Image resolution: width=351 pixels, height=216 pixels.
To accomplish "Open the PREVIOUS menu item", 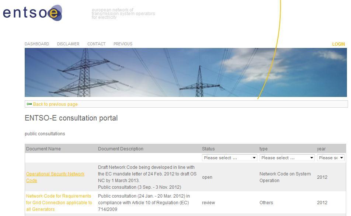I will pos(123,44).
